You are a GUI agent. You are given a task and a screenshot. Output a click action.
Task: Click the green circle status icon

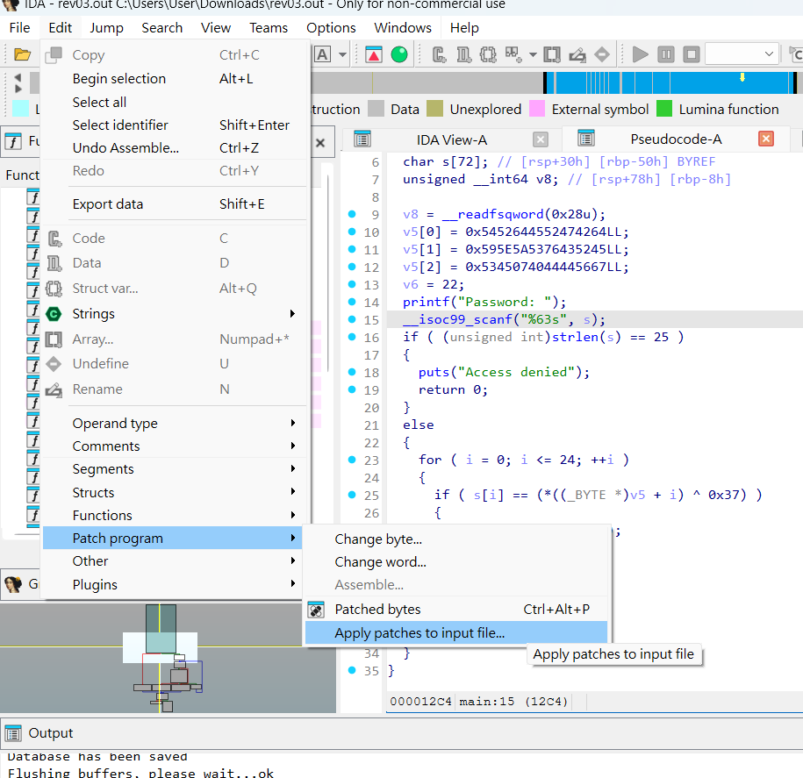tap(399, 54)
